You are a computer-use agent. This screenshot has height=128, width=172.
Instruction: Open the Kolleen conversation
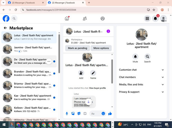pyautogui.click(x=29, y=109)
